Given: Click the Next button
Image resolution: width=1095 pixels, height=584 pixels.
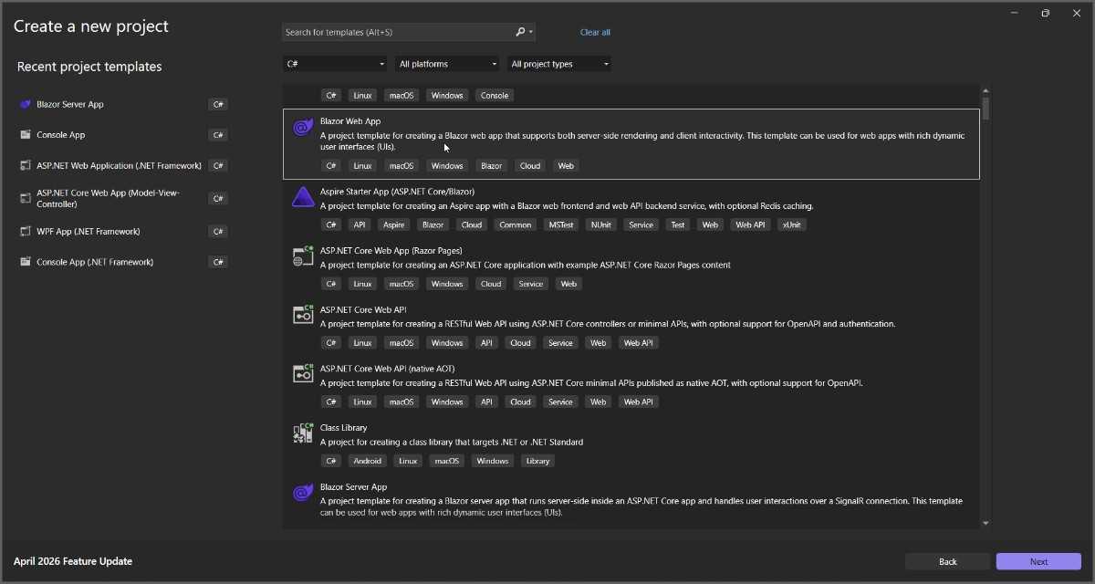Looking at the screenshot, I should point(1038,561).
